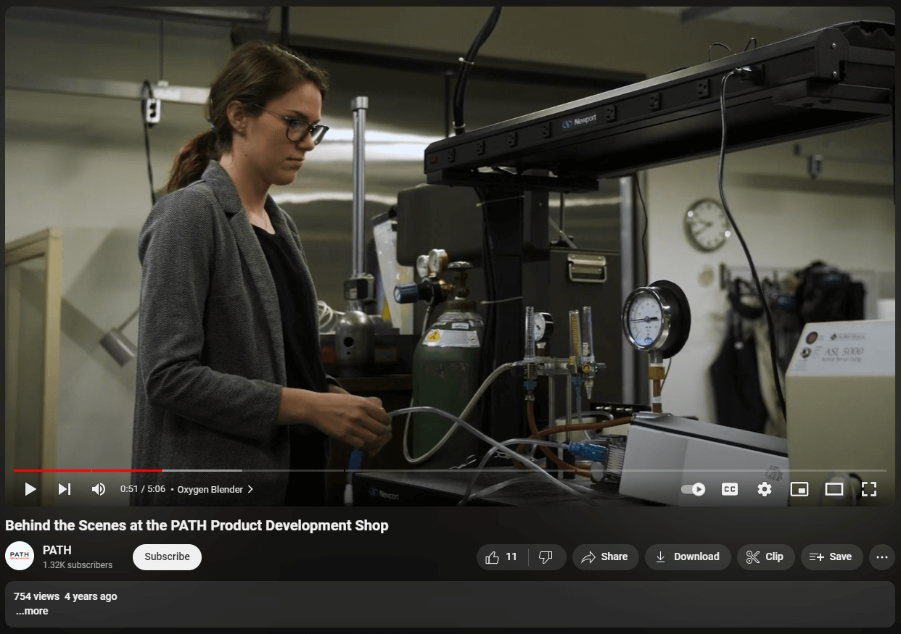
Task: Open the more actions menu
Action: pos(882,556)
